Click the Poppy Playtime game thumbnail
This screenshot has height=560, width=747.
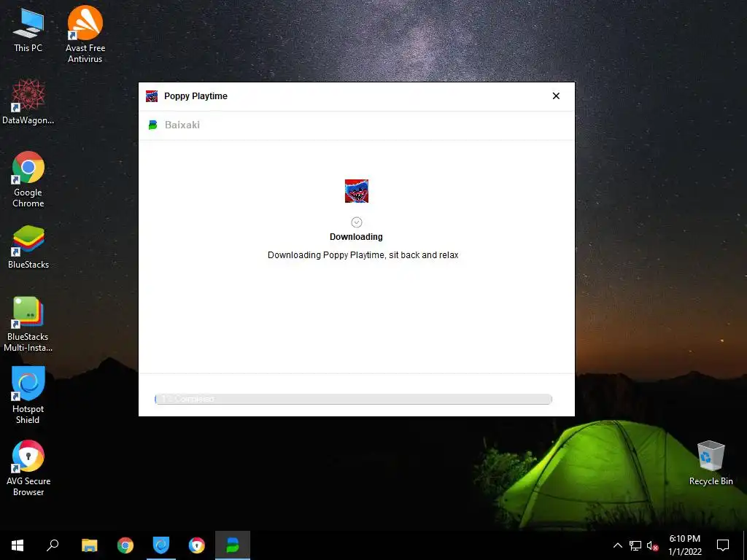coord(356,191)
